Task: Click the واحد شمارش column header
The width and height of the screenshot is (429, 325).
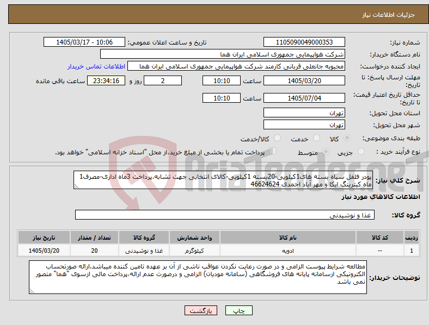Action: pyautogui.click(x=194, y=237)
